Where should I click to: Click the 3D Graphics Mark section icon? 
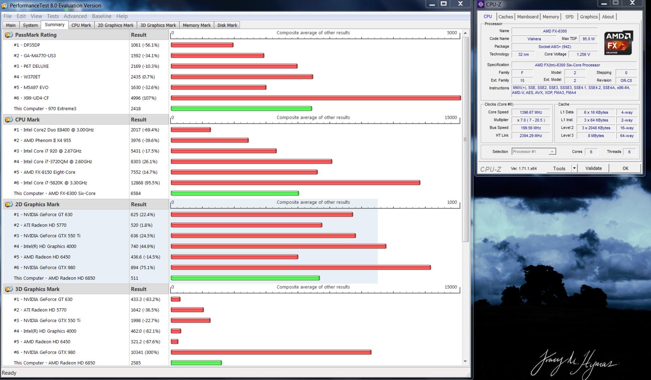click(x=9, y=289)
